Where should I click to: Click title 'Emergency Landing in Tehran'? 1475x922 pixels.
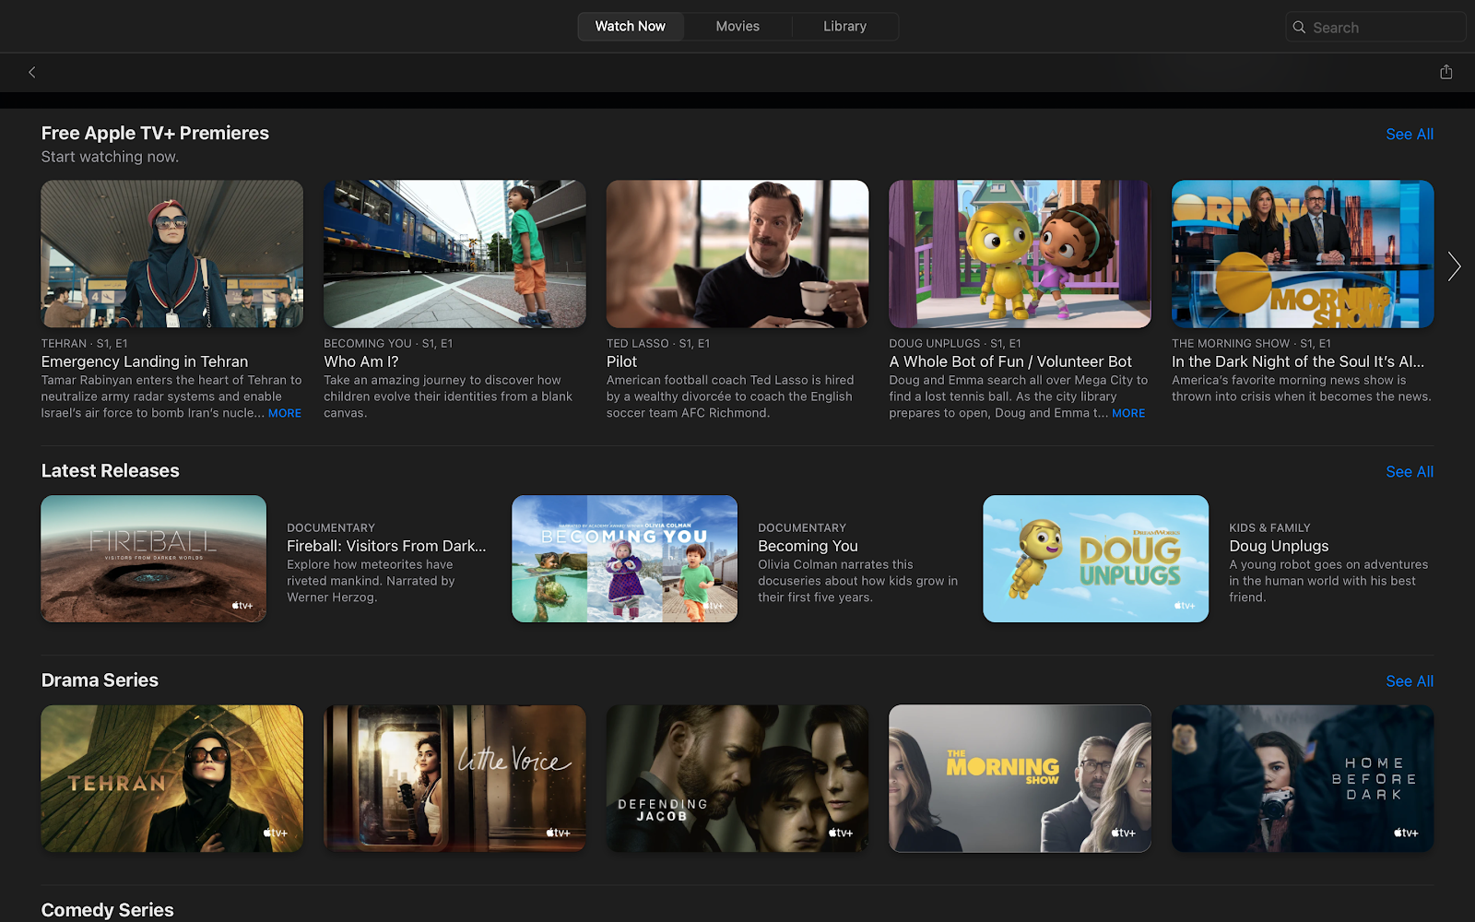tap(145, 361)
